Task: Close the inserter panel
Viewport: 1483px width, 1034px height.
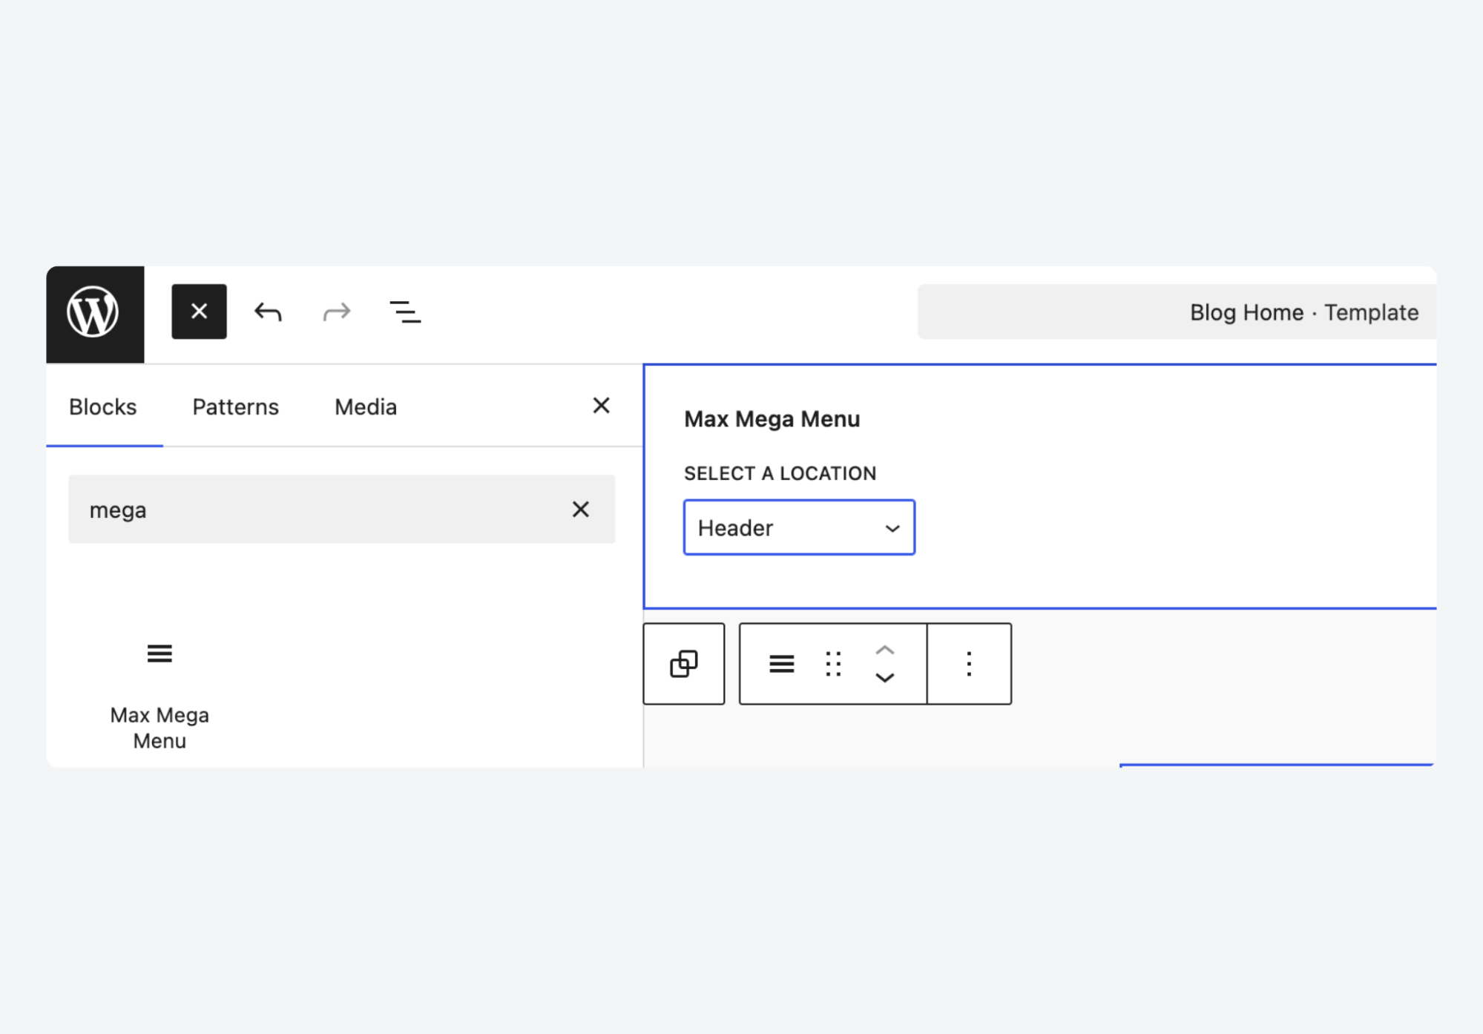Action: [x=601, y=406]
